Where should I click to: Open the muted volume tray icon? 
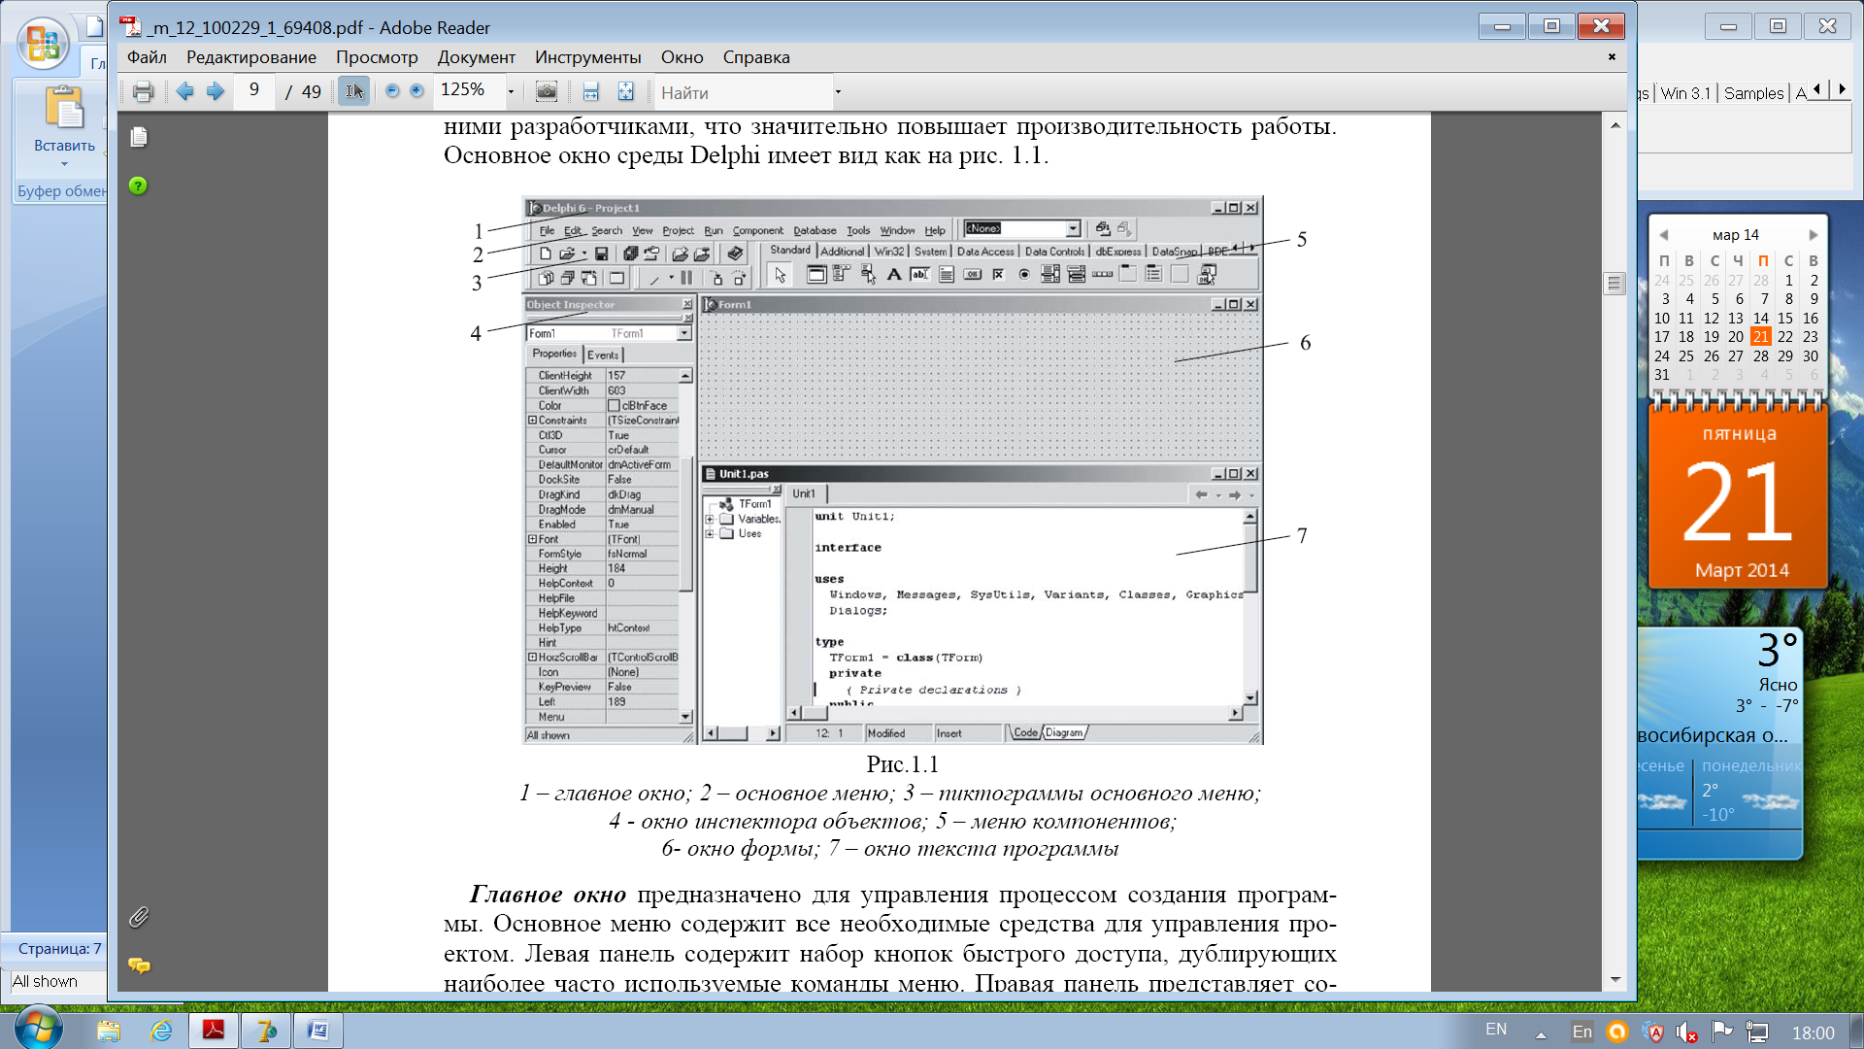coord(1688,1032)
